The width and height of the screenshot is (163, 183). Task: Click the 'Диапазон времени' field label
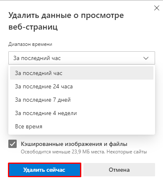(30, 44)
